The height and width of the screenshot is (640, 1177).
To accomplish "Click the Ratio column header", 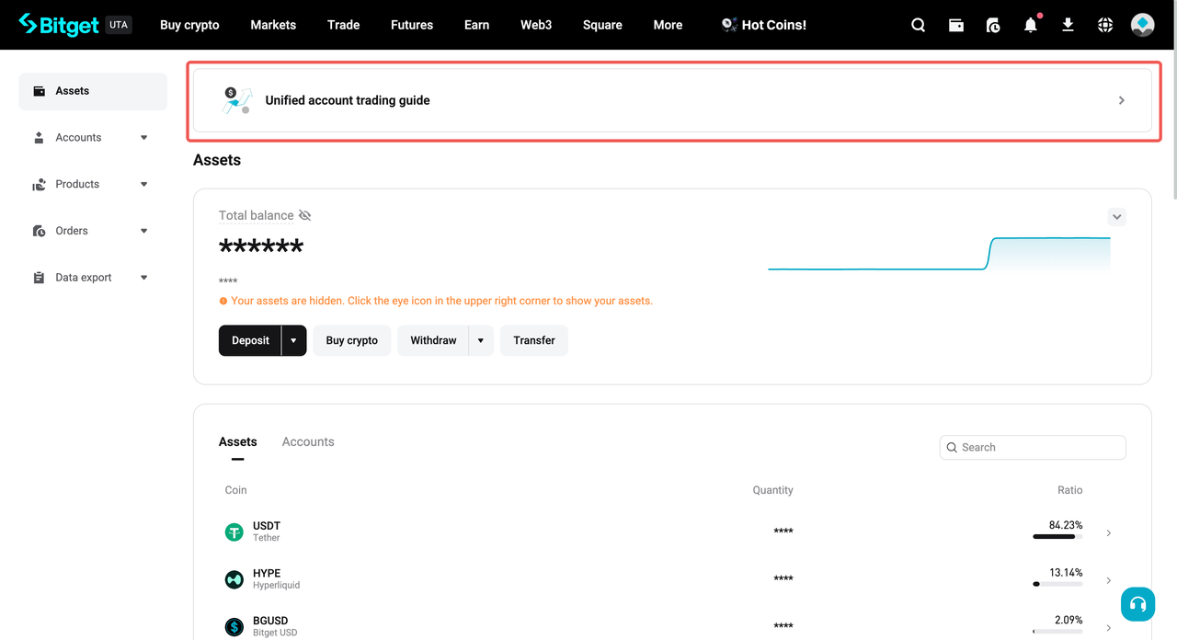I will point(1069,490).
